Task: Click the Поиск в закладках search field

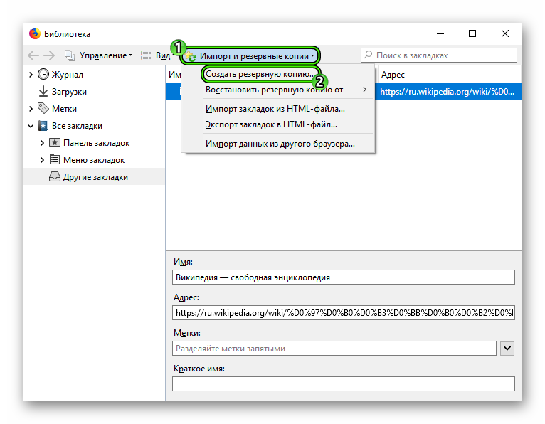Action: [439, 55]
